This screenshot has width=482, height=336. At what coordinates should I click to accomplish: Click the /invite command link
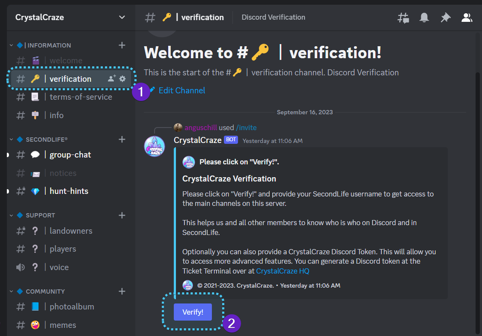(246, 128)
